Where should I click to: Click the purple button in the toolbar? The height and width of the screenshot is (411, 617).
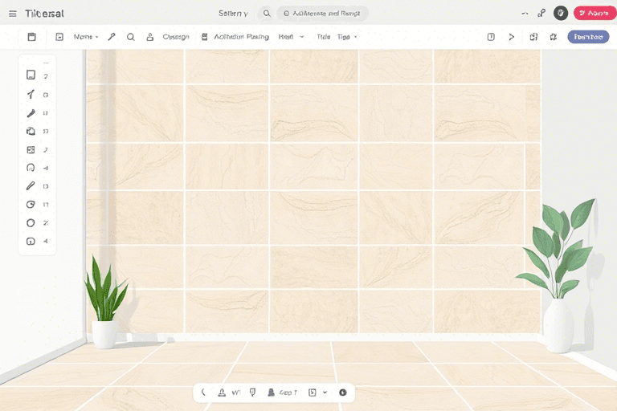(588, 37)
